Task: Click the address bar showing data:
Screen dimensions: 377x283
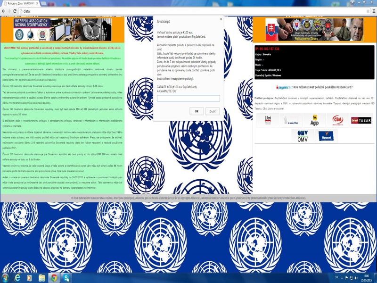Action: click(188, 11)
